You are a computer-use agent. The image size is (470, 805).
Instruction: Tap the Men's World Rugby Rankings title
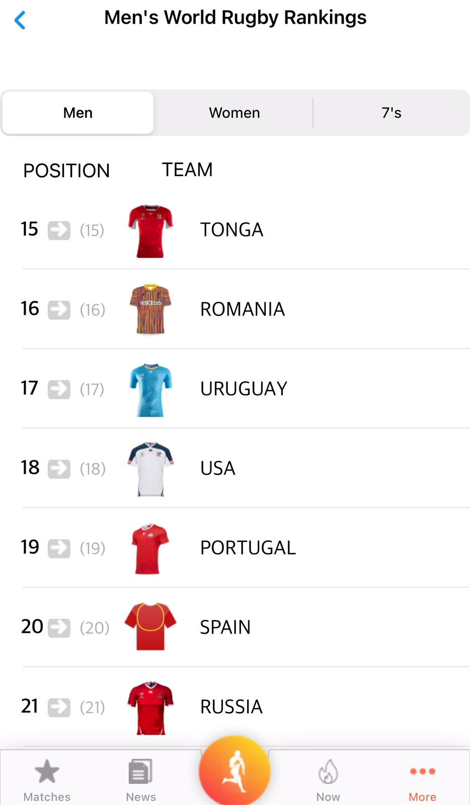235,18
